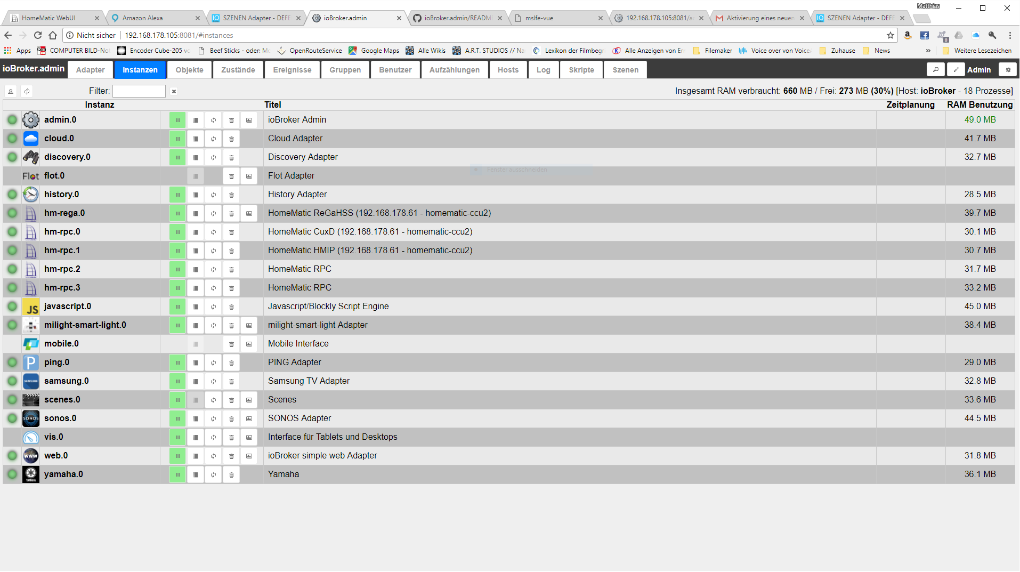
Task: Open web link of web.0
Action: tap(249, 456)
